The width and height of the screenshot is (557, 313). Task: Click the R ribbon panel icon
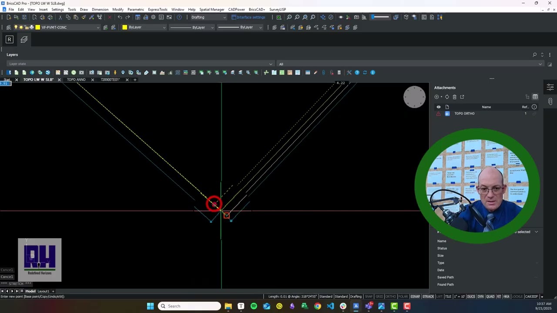click(9, 40)
